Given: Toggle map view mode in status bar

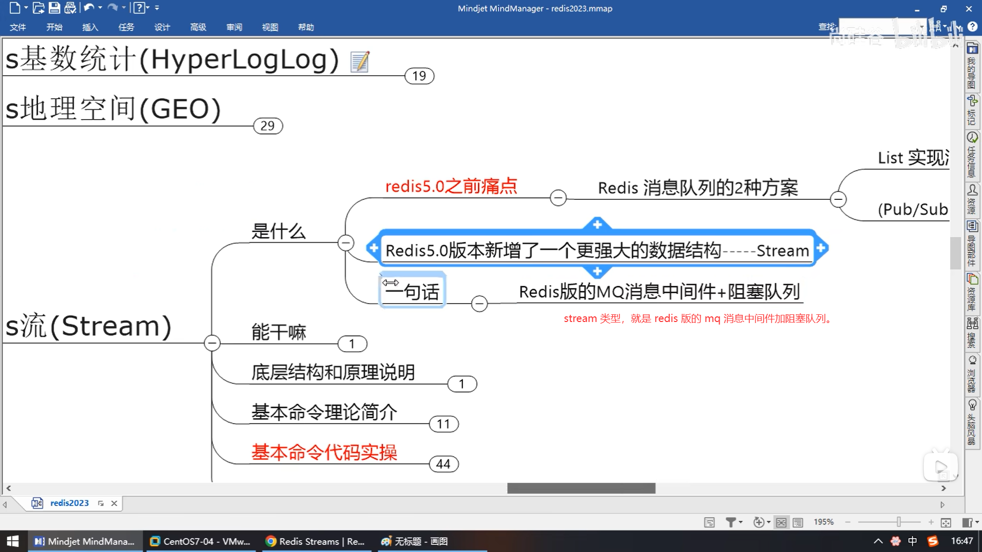Looking at the screenshot, I should coord(781,522).
